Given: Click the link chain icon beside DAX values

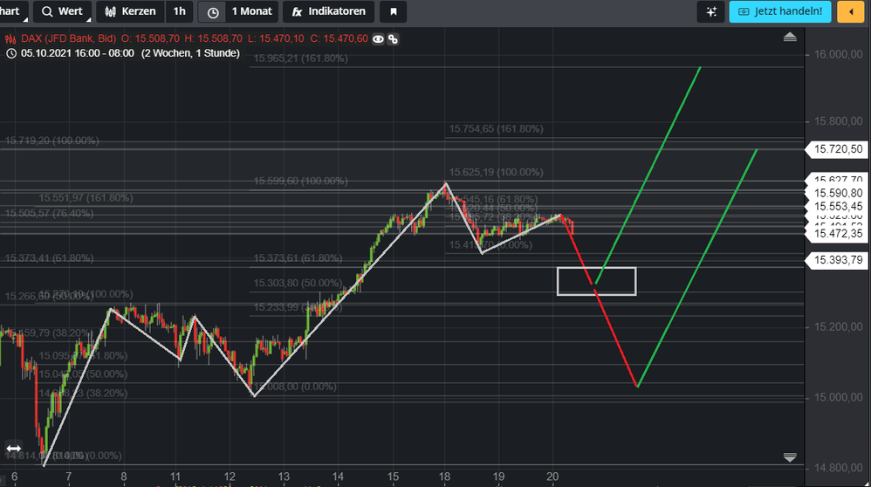Looking at the screenshot, I should (394, 39).
